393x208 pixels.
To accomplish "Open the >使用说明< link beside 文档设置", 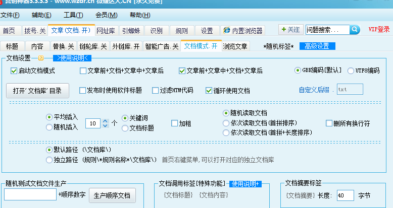I will coord(72,58).
